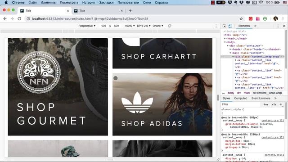288x162 pixels.
Task: Click body in the breadcrumb trail
Action: 231,93
